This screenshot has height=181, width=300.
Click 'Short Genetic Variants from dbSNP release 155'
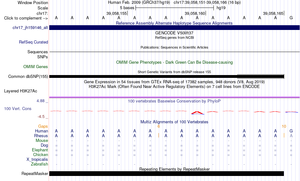coord(174,72)
